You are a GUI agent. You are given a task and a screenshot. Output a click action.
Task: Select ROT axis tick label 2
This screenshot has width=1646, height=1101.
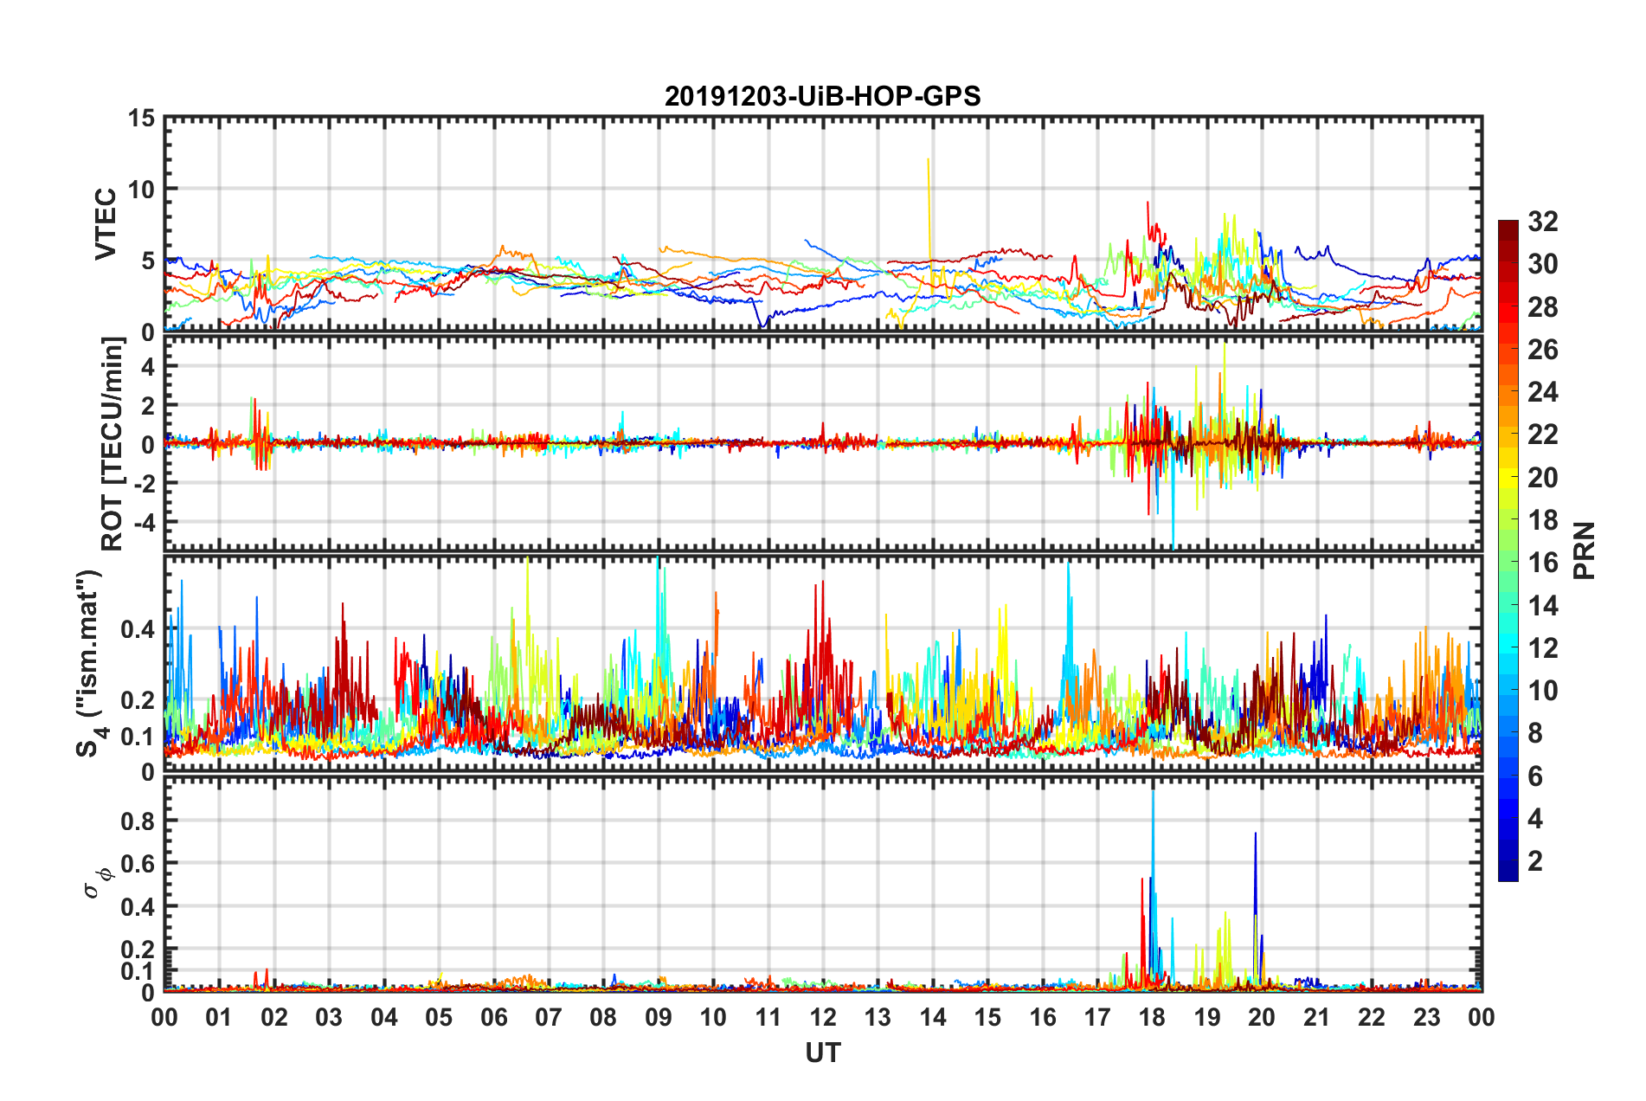149,405
